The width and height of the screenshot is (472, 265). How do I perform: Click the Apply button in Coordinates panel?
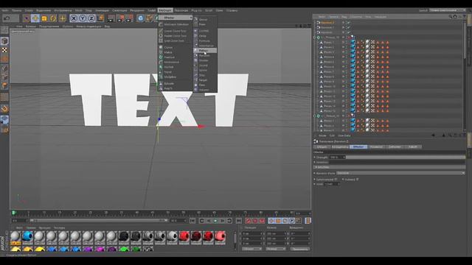[x=299, y=250]
